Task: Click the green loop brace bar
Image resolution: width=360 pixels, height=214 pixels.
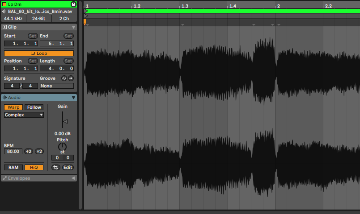Action: [222, 11]
